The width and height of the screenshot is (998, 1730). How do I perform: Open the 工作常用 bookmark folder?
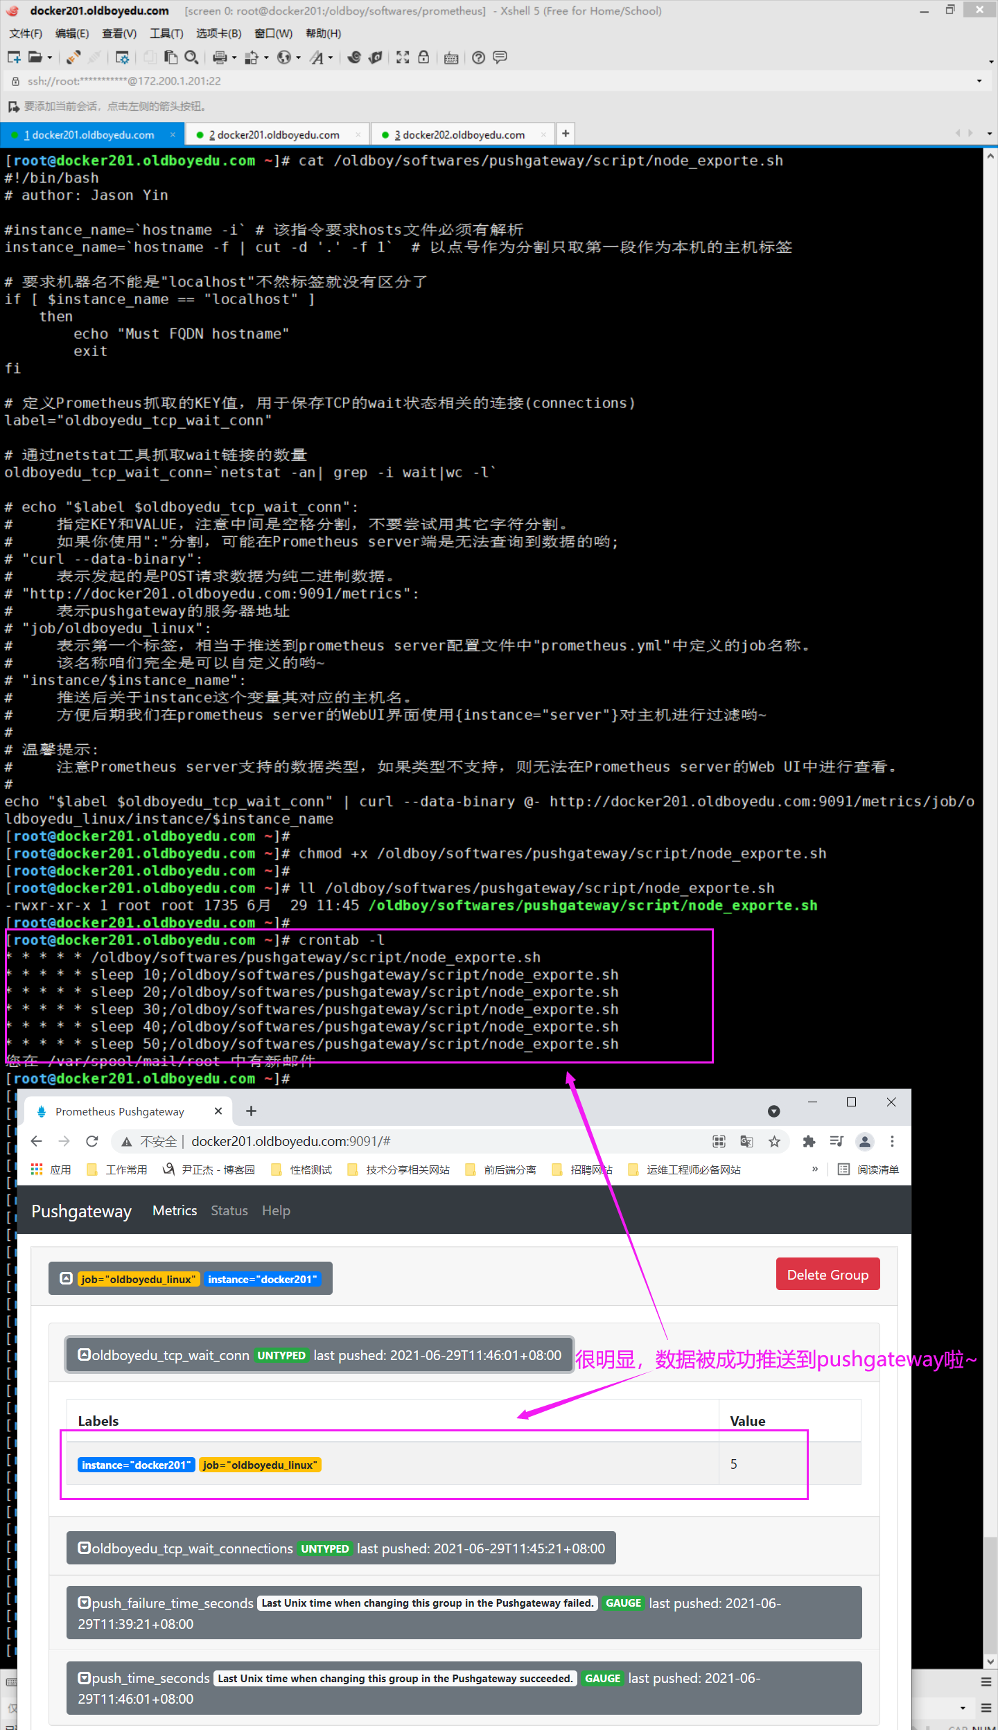pyautogui.click(x=117, y=1169)
